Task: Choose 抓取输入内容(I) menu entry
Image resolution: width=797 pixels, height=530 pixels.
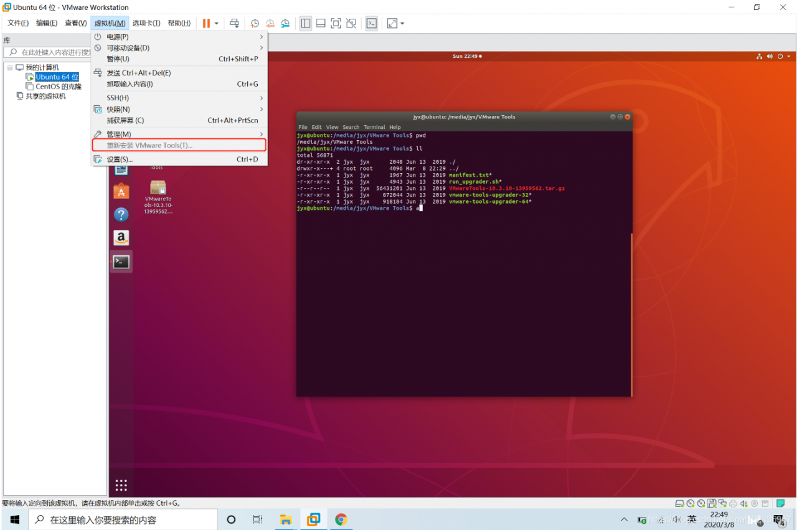Action: [x=179, y=84]
